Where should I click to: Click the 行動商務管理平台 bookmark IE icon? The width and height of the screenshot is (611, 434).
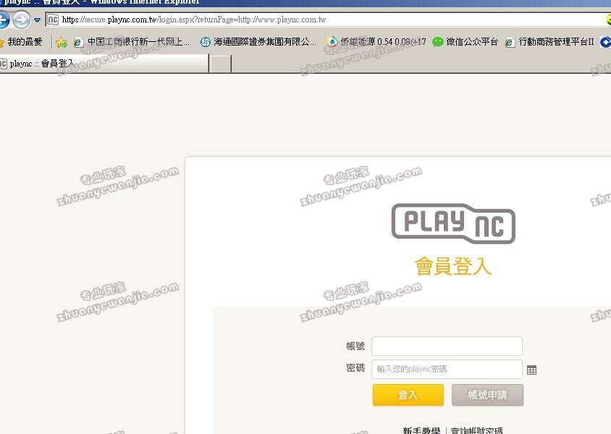tap(510, 42)
